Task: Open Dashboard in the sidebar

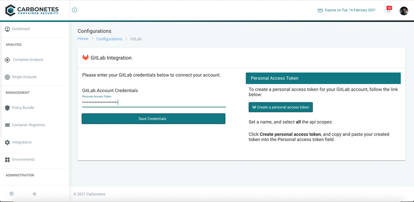Action: click(21, 29)
